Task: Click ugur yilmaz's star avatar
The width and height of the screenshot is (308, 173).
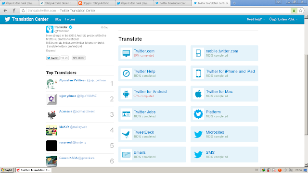Action: (51, 99)
